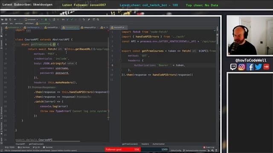This screenshot has width=273, height=153.
Task: Click the Synchronize/reload toolbar icon
Action: coord(10,20)
